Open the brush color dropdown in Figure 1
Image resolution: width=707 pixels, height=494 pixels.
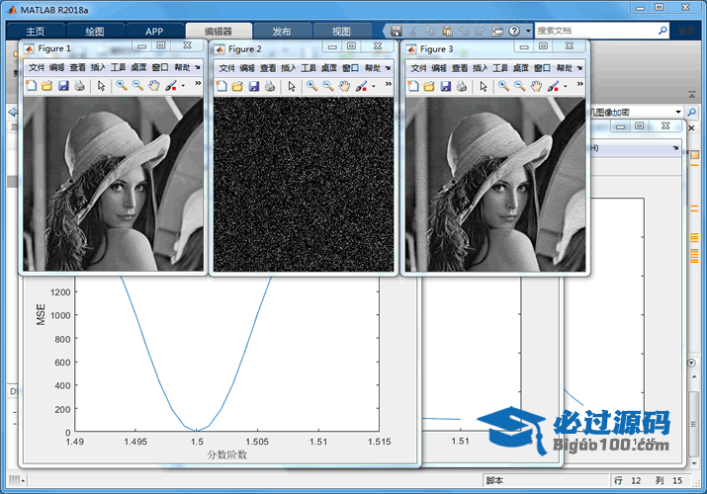tap(183, 86)
